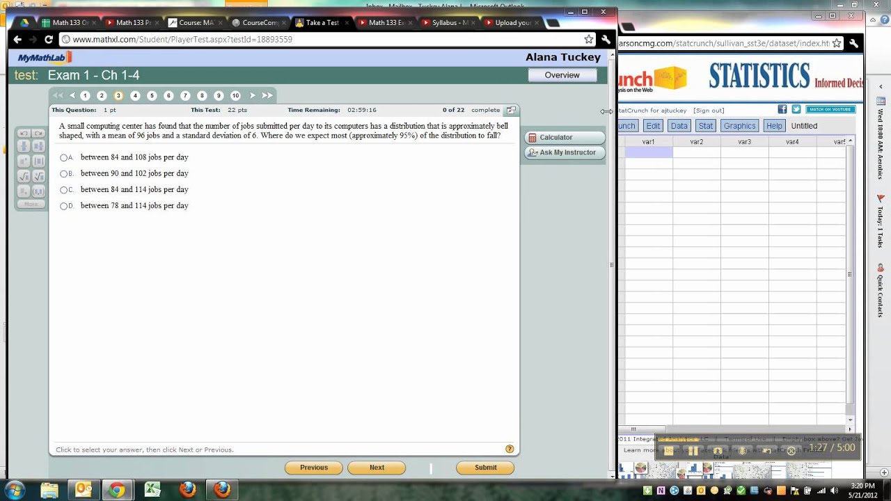The height and width of the screenshot is (501, 891).
Task: Open the StatCrunch Edit menu
Action: tap(653, 126)
